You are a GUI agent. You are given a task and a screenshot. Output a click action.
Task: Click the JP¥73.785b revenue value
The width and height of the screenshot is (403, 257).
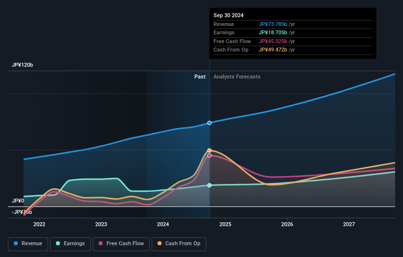pyautogui.click(x=273, y=24)
